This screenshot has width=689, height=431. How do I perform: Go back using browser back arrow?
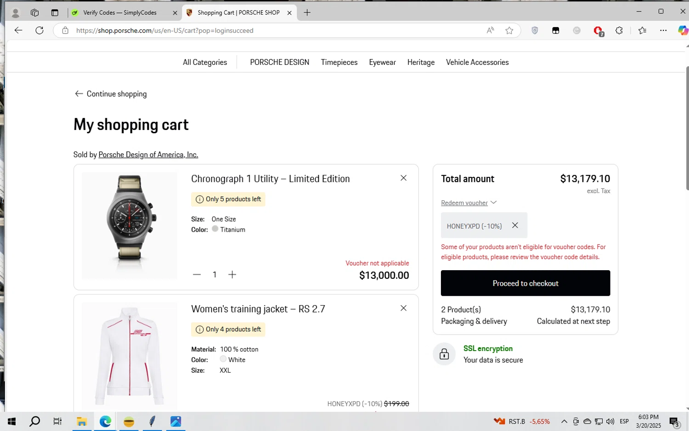point(18,30)
